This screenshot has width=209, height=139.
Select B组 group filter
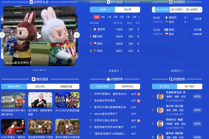[x=103, y=17]
